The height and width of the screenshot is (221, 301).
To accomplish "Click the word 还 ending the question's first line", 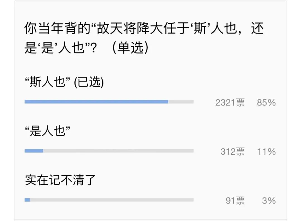I will pos(258,28).
